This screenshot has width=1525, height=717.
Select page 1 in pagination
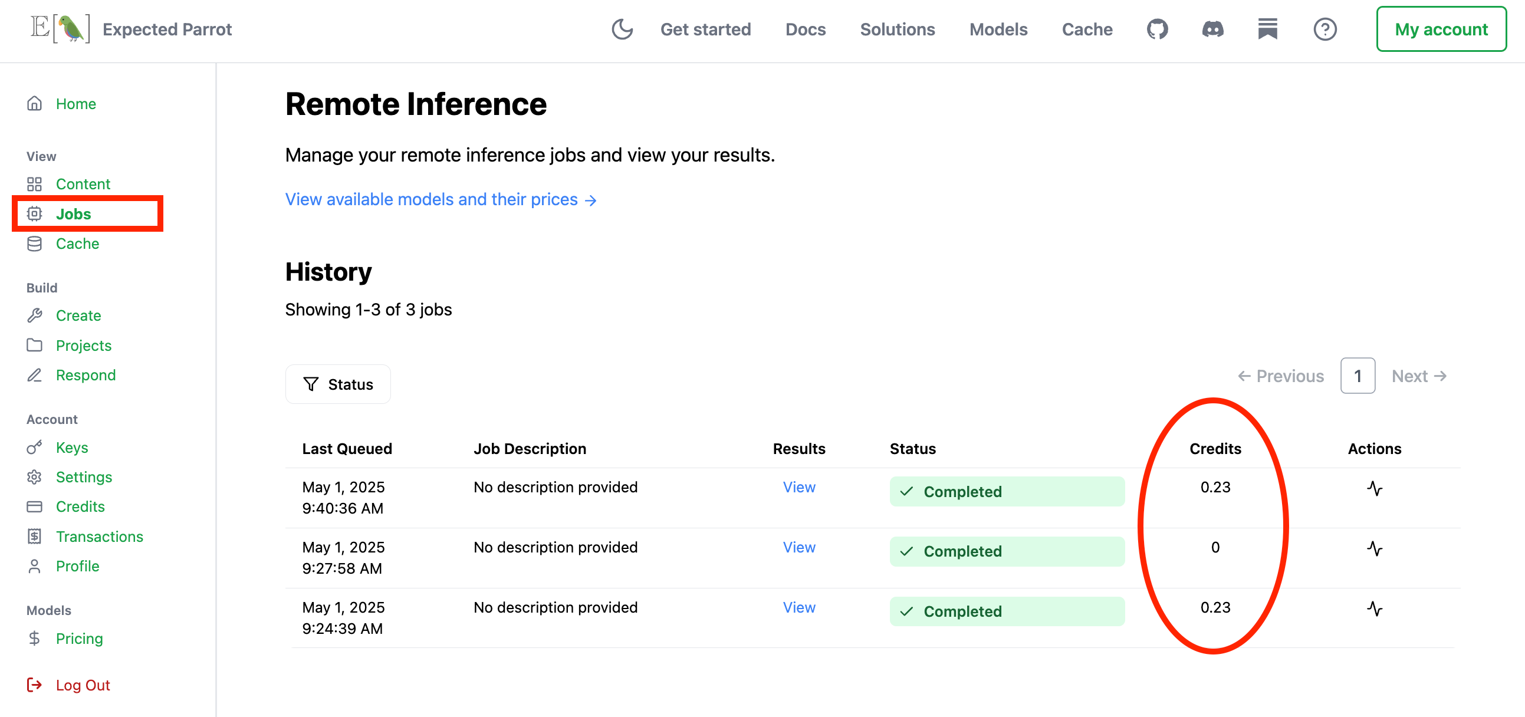[1357, 376]
